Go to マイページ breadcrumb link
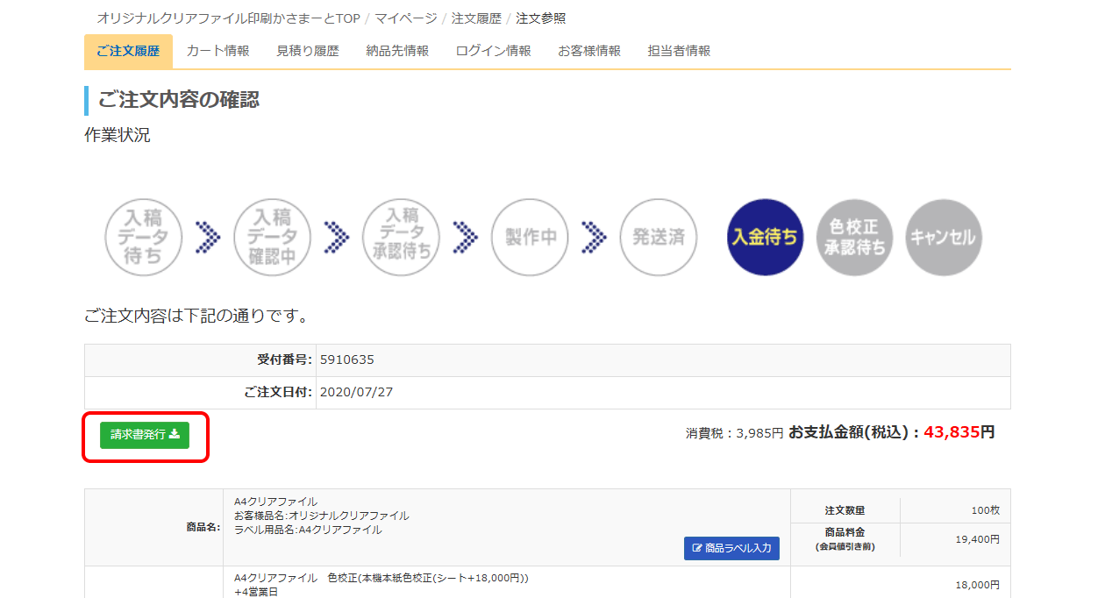 tap(406, 18)
